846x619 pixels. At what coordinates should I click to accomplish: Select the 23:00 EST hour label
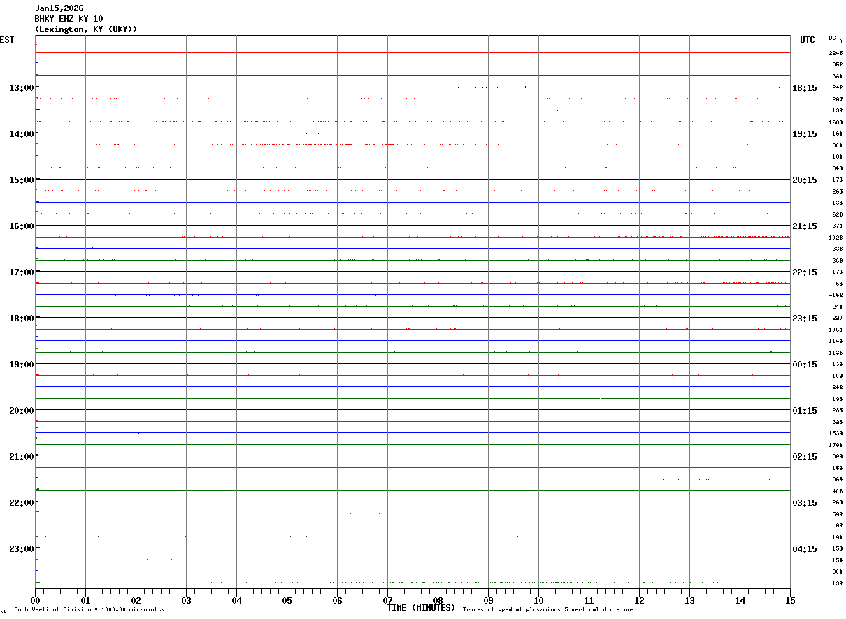pyautogui.click(x=21, y=548)
